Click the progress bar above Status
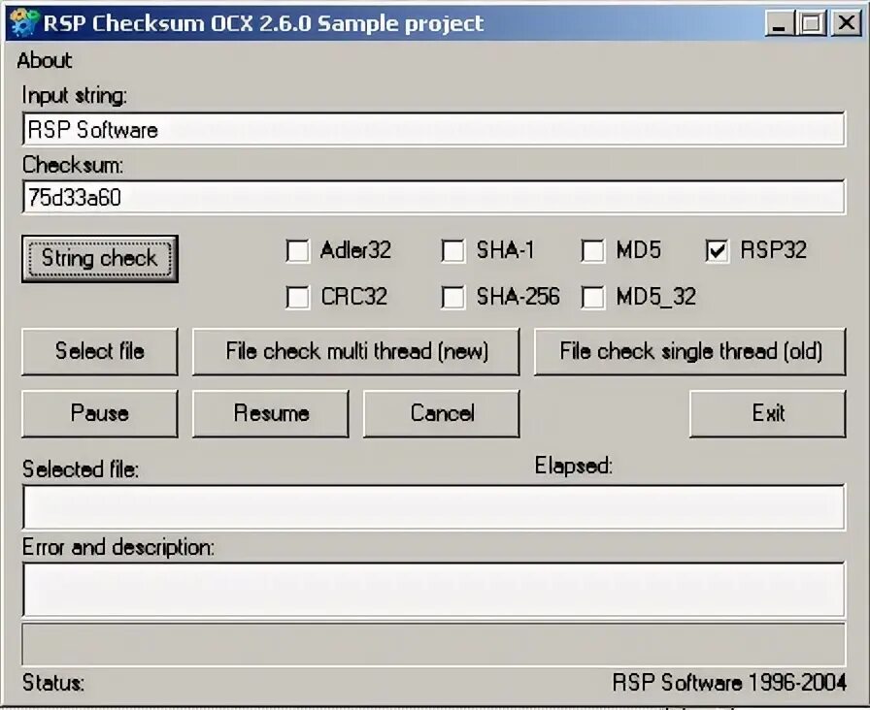 [434, 644]
